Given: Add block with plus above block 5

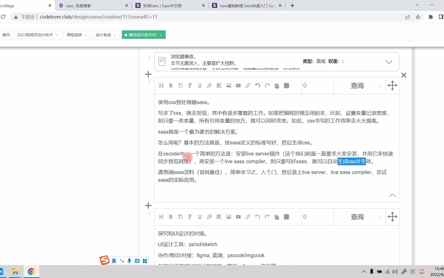Looking at the screenshot, I should (148, 74).
